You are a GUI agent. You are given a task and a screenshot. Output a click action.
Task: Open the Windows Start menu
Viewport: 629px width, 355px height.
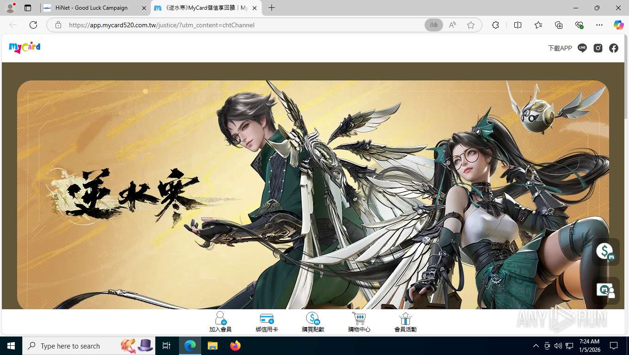(11, 346)
